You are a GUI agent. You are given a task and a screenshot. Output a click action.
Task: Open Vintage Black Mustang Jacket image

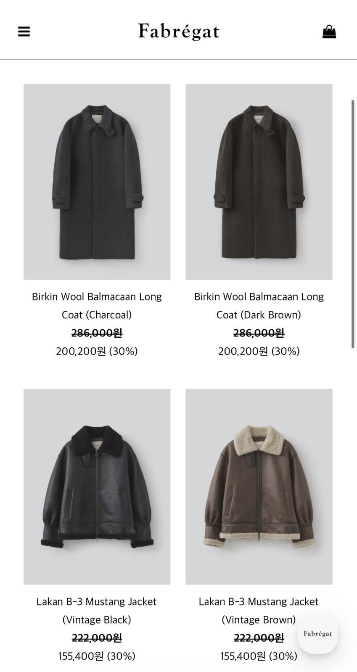pos(97,487)
